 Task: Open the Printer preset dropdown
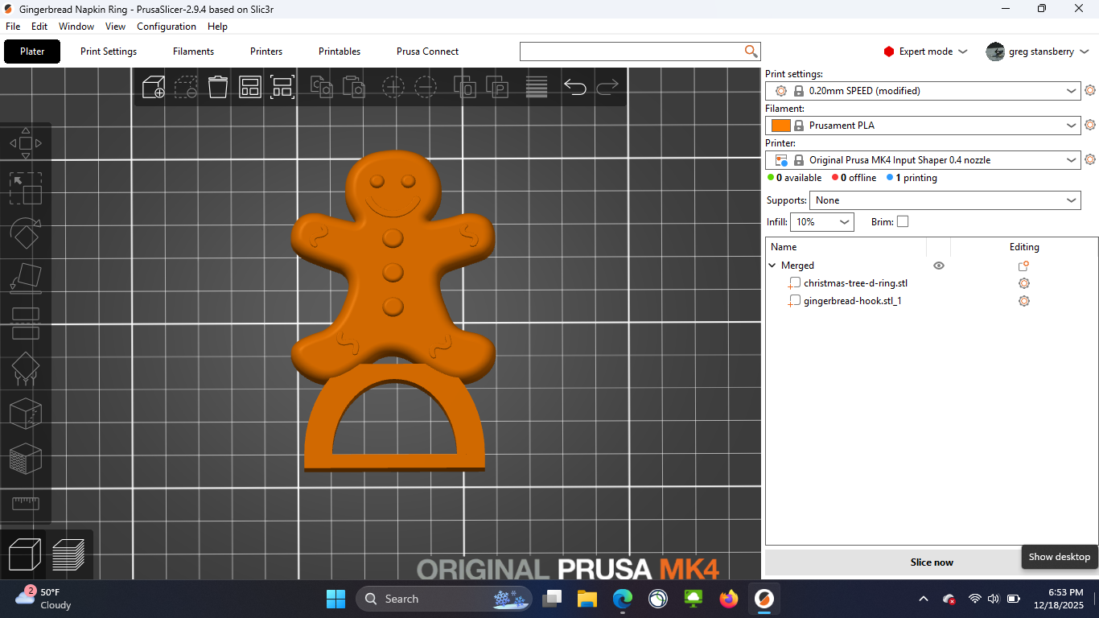923,160
